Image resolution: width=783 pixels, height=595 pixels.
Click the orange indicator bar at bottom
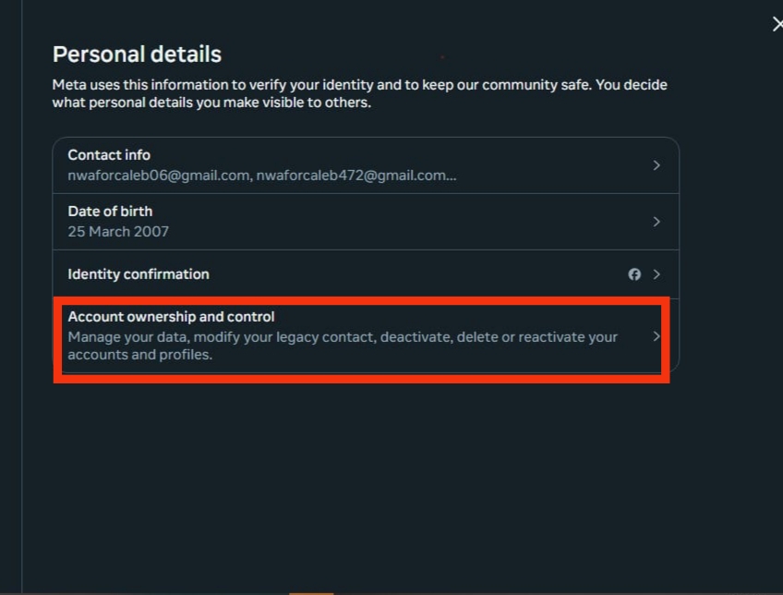[x=311, y=593]
